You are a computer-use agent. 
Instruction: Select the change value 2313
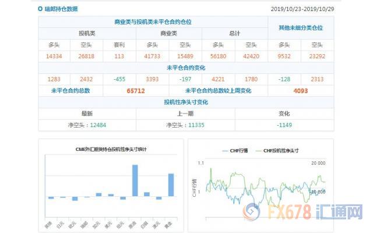[317, 79]
